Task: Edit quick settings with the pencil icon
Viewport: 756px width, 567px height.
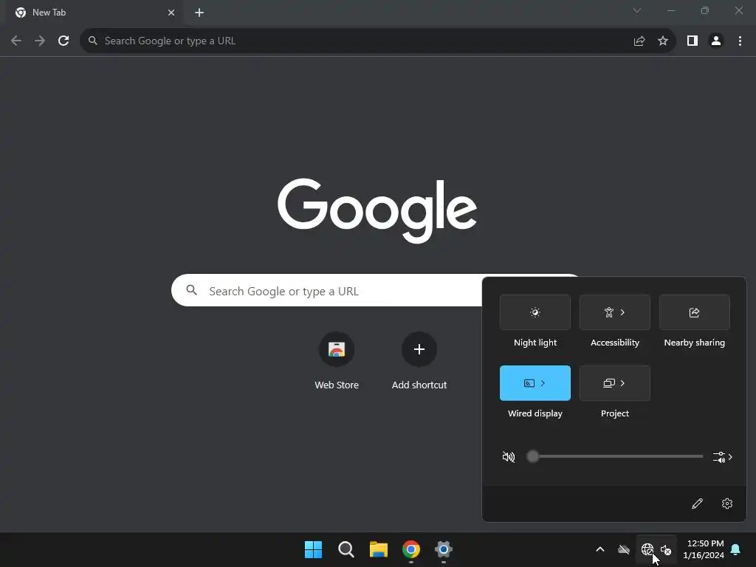Action: tap(697, 504)
